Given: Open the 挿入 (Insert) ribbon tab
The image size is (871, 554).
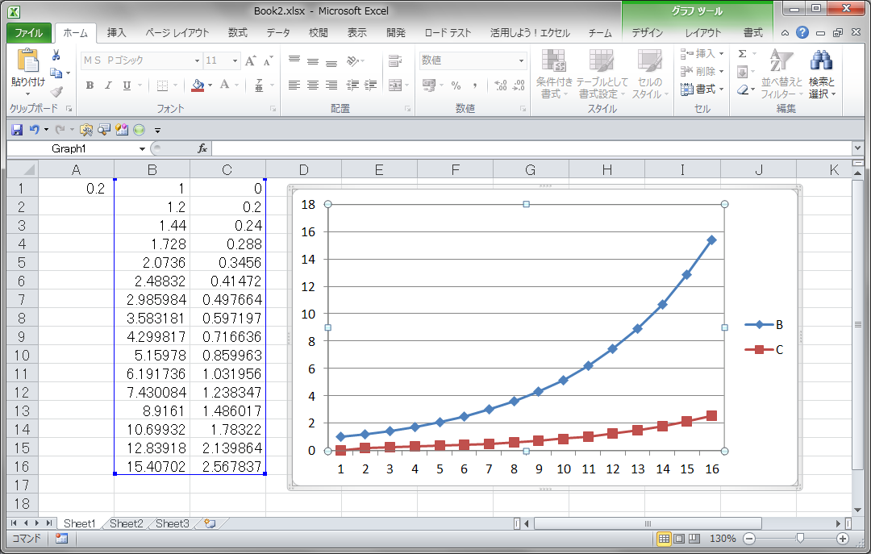Looking at the screenshot, I should (x=117, y=33).
